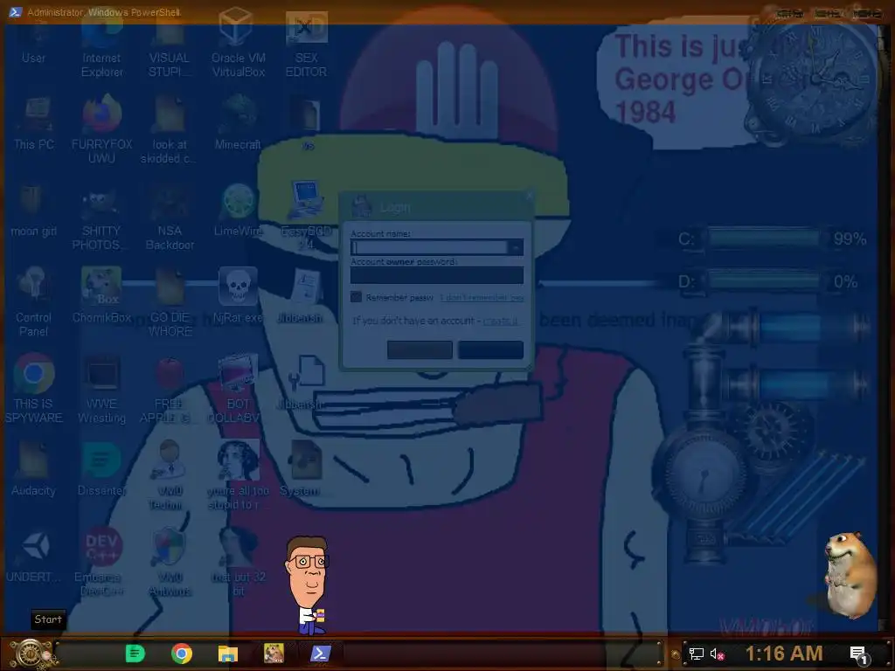The image size is (895, 671).
Task: Open the 'youre all too stupid' portrait icon
Action: point(238,474)
